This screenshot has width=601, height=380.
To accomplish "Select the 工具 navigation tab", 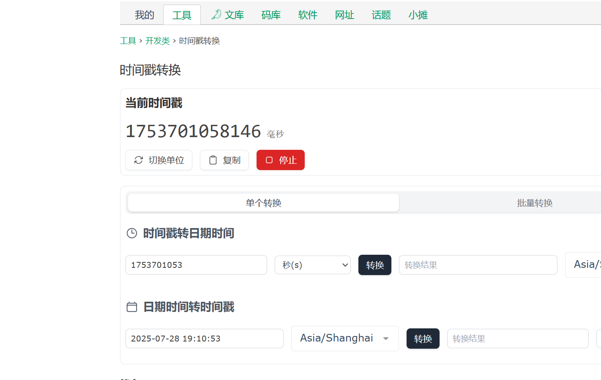I will (x=182, y=15).
